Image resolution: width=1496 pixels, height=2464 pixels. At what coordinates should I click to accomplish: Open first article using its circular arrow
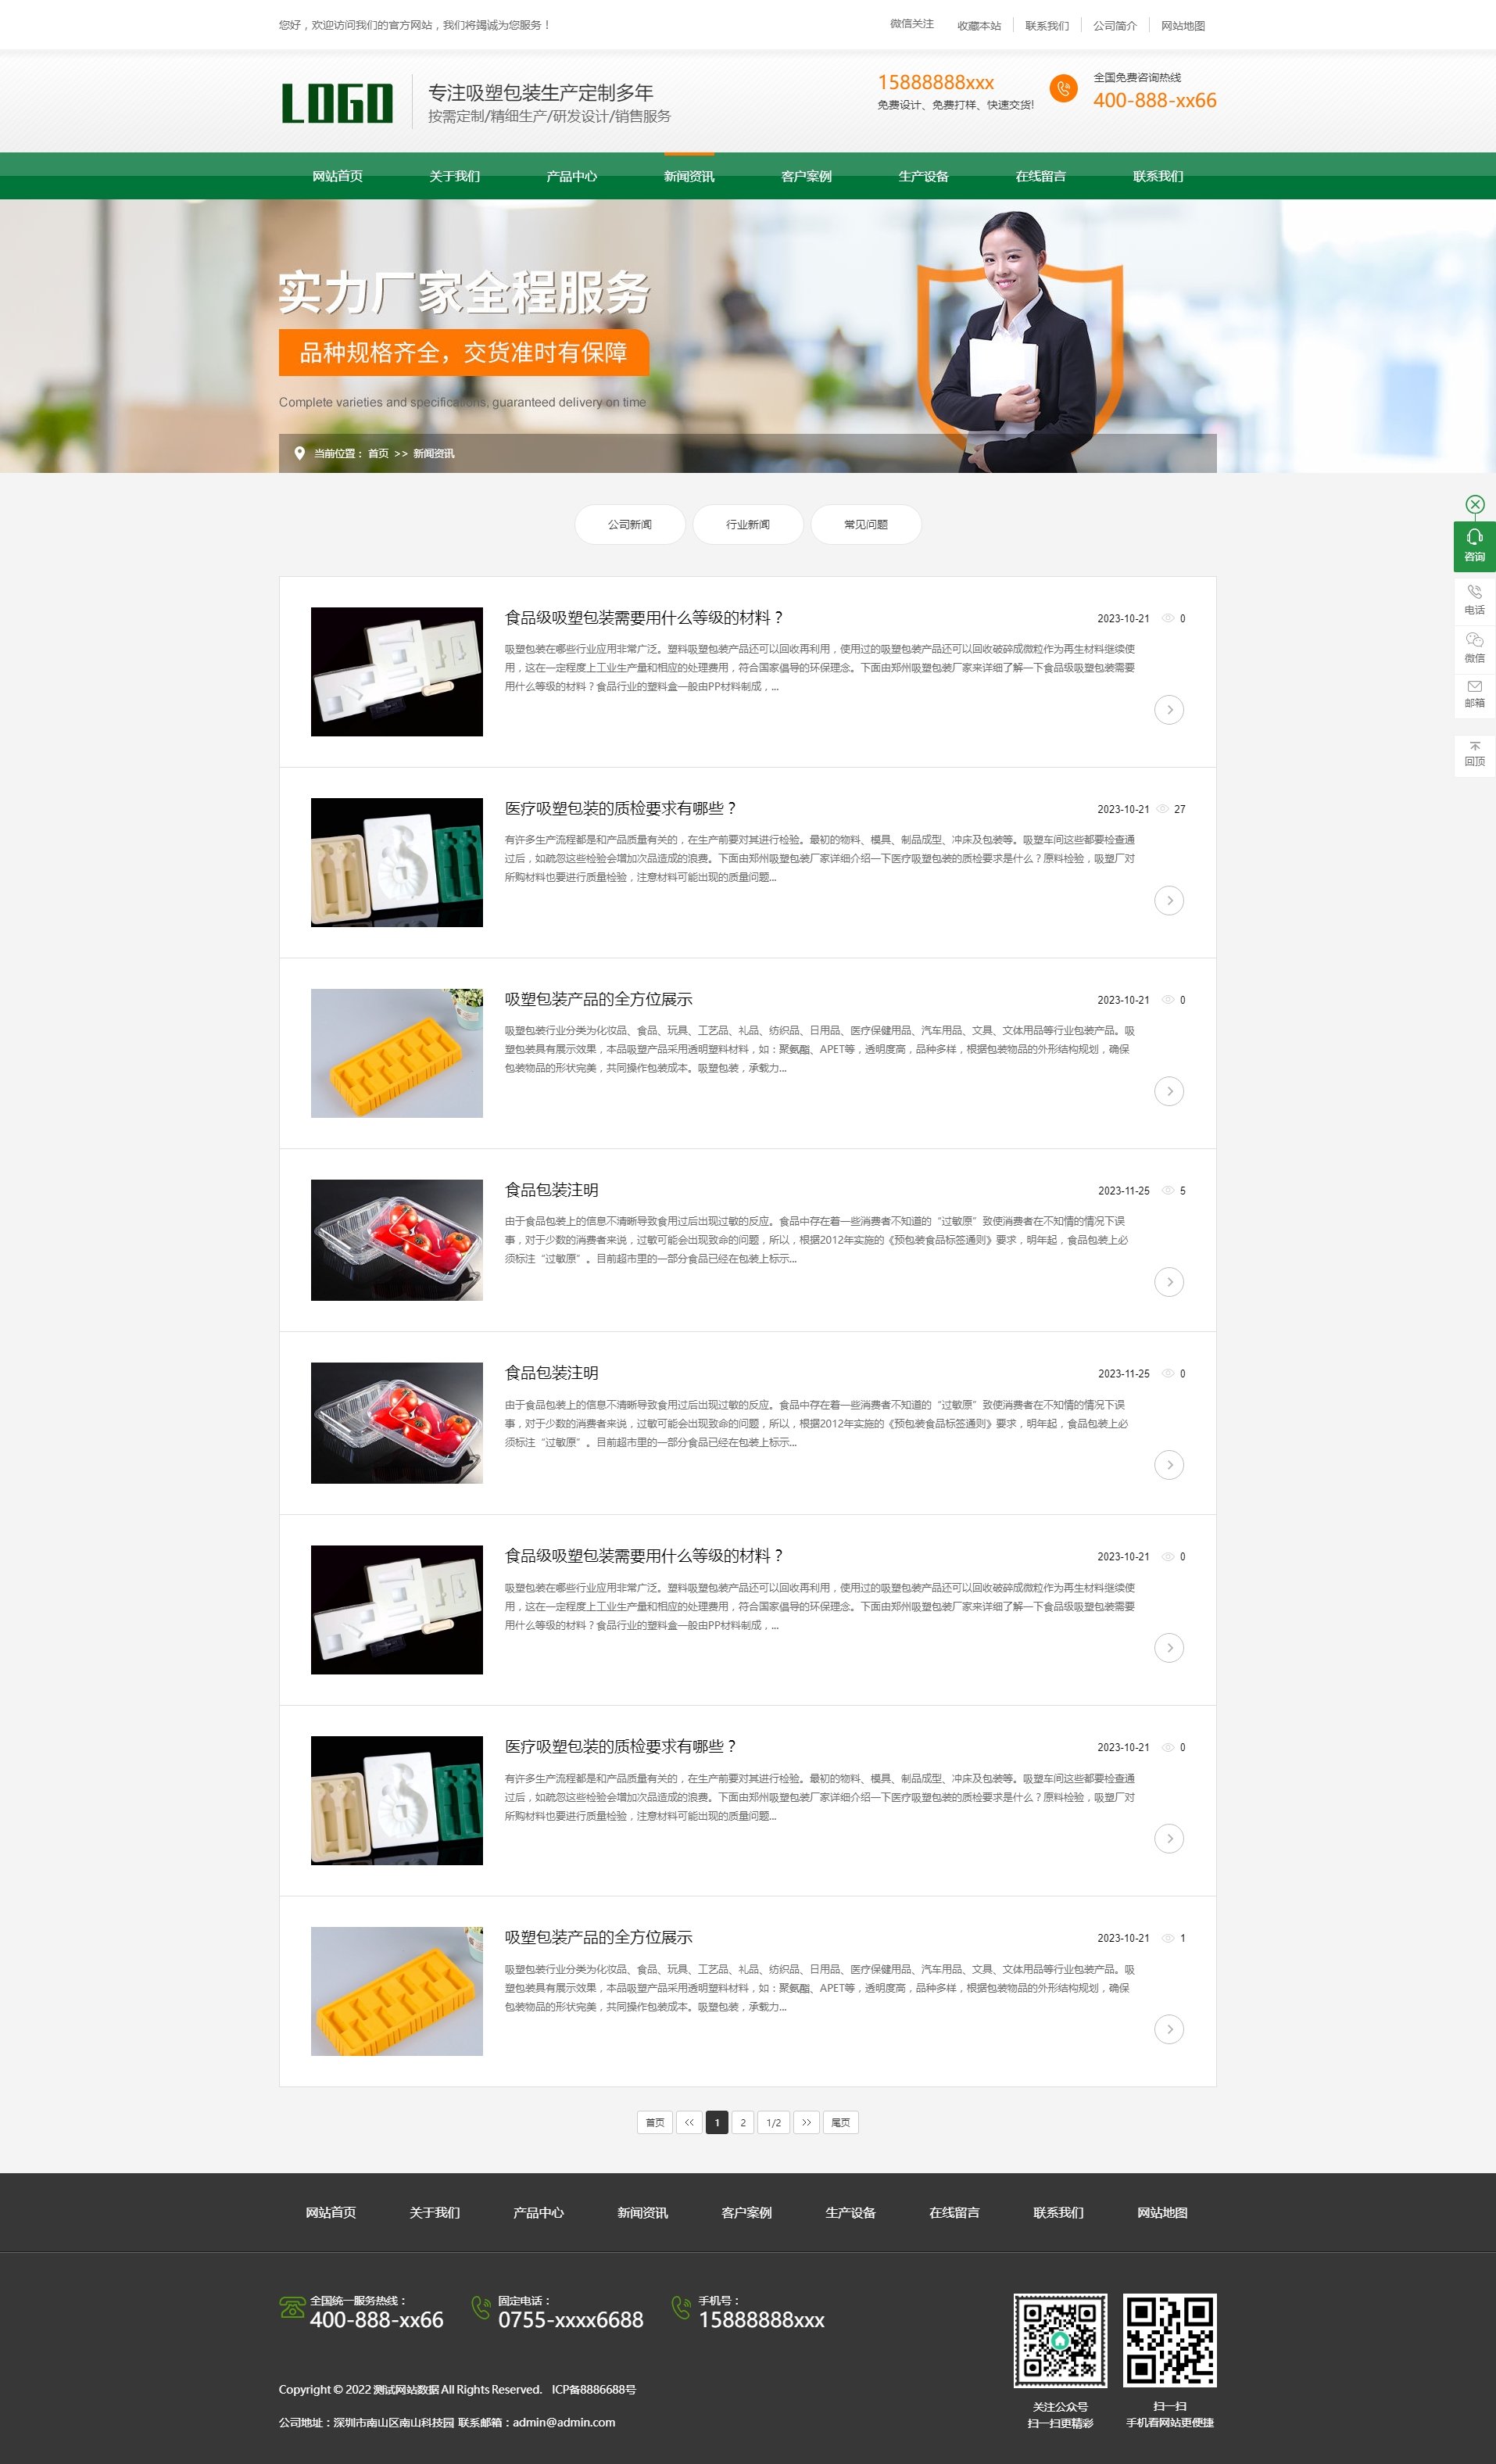click(x=1168, y=710)
